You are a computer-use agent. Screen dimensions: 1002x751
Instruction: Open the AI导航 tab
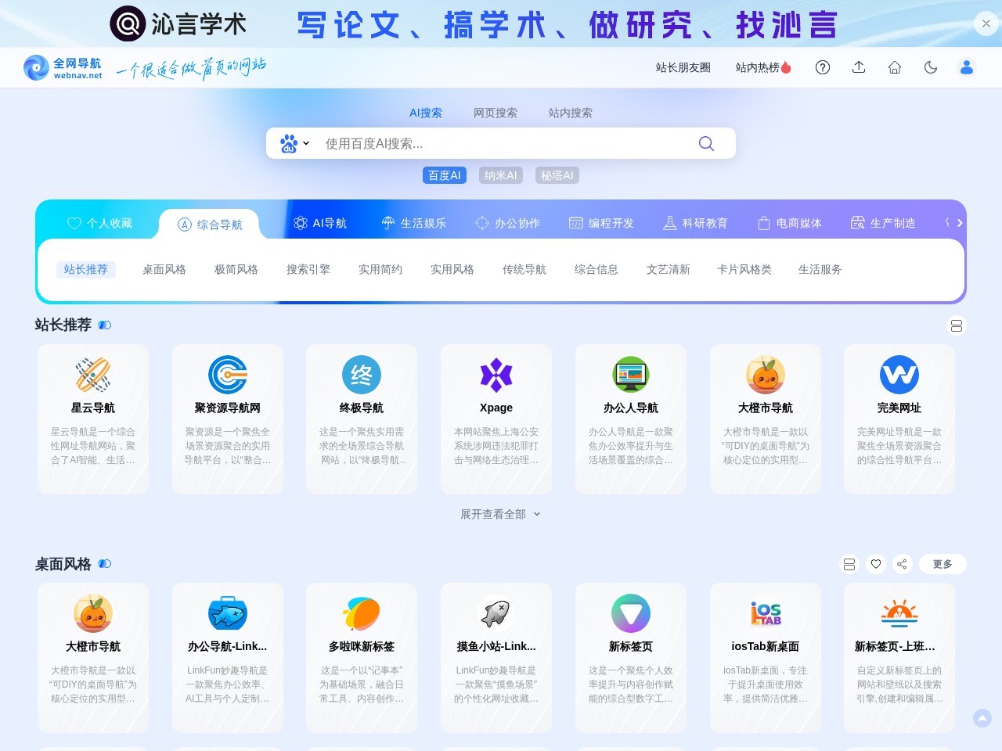320,223
